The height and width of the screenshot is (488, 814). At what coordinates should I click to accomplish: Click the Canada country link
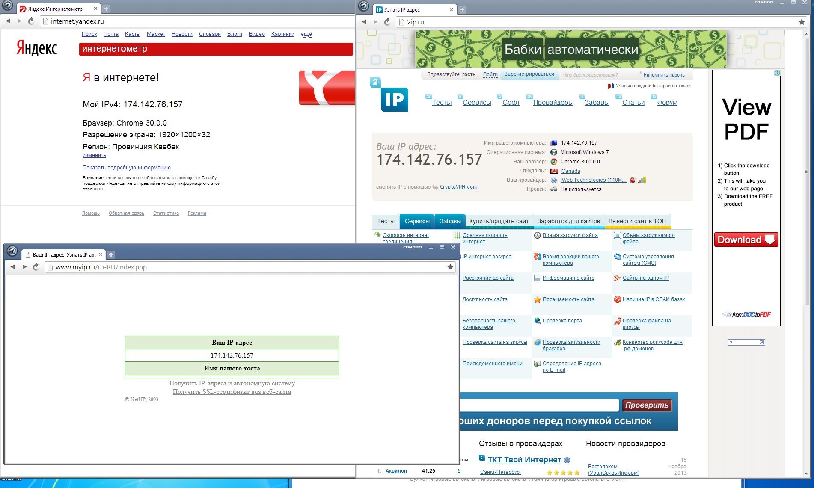(571, 171)
